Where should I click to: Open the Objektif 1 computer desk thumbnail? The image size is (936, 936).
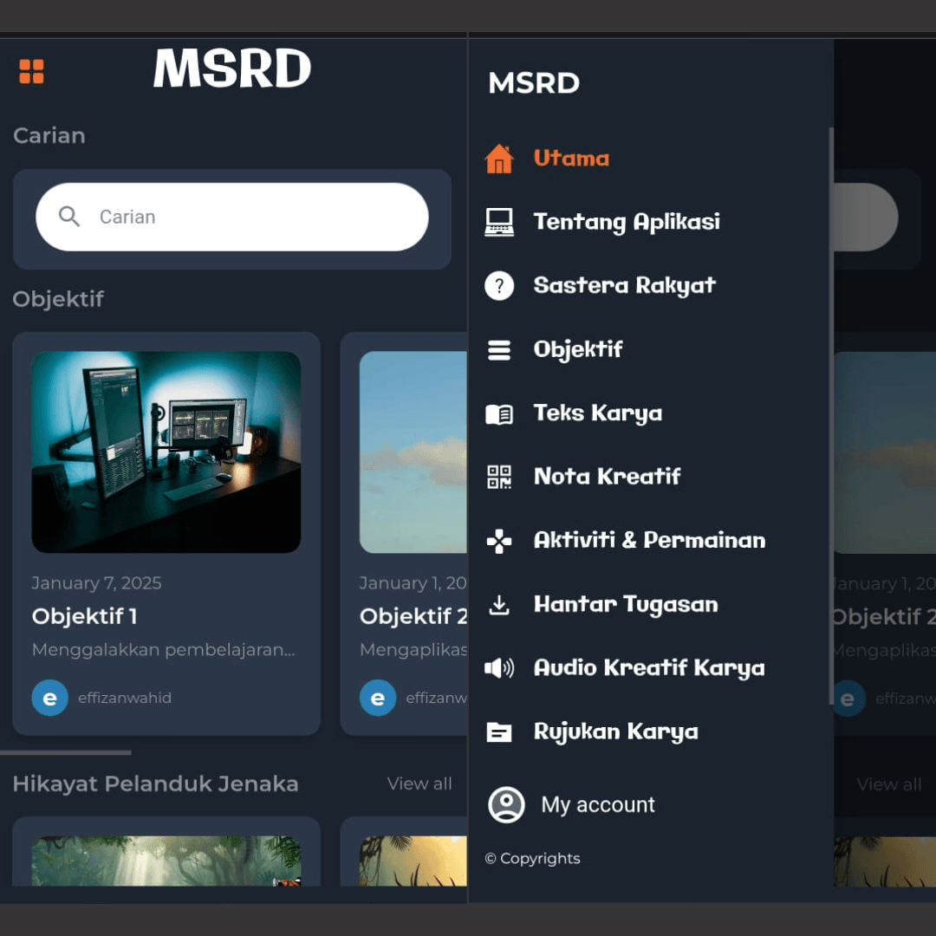(x=166, y=452)
